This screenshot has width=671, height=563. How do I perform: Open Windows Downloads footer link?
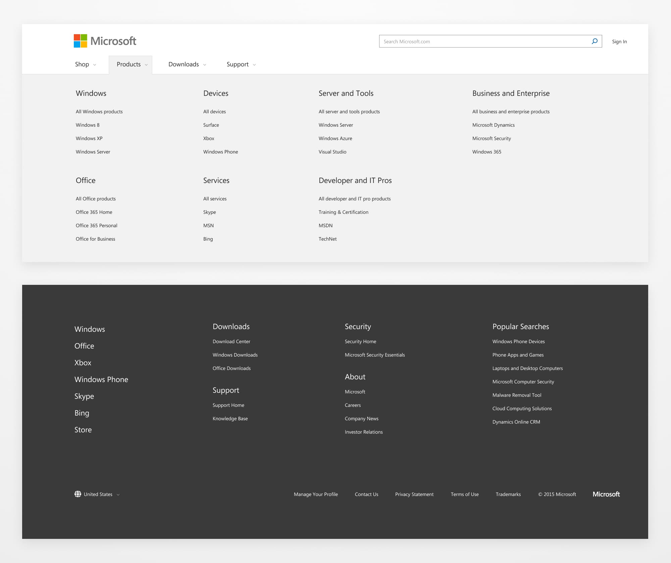click(x=235, y=355)
